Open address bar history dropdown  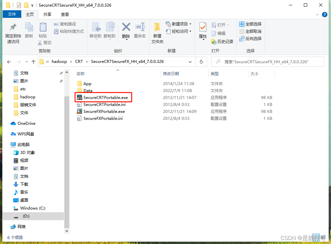tap(190, 62)
